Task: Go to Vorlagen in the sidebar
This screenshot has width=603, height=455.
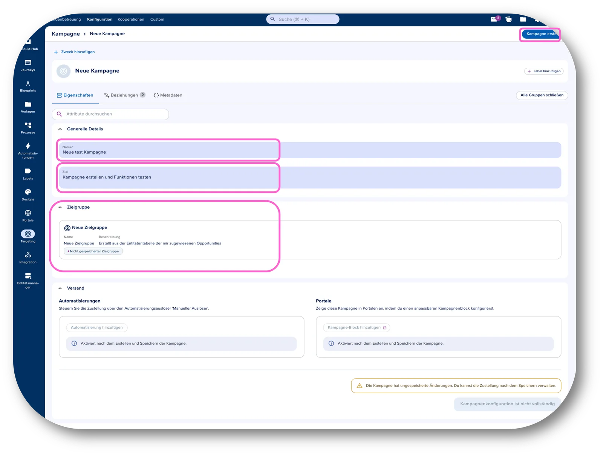Action: [28, 107]
